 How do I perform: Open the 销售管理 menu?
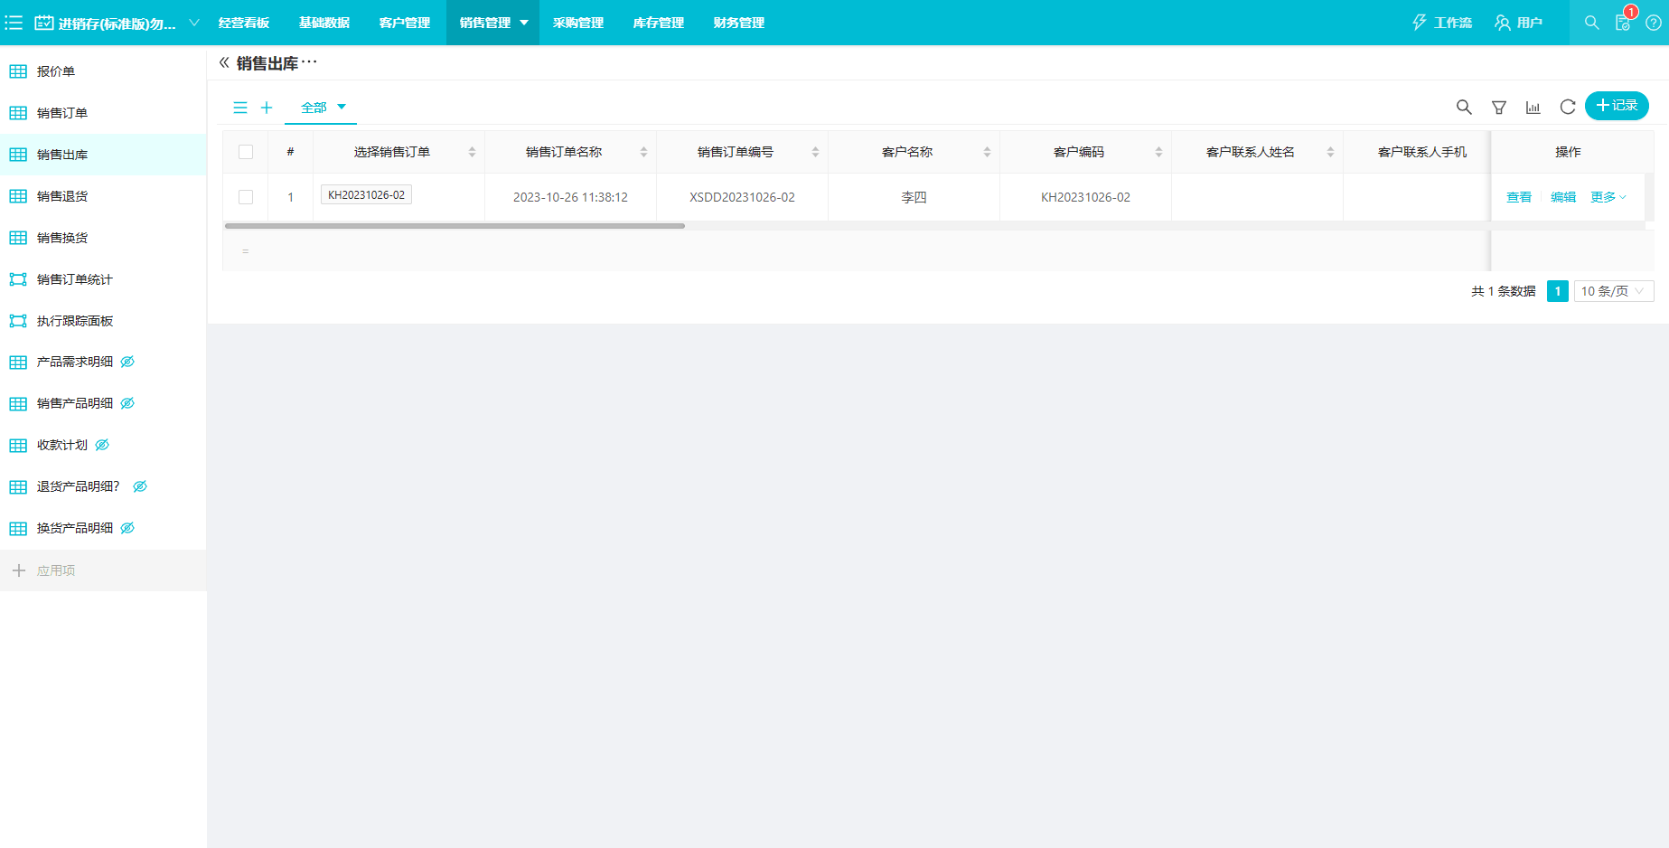pyautogui.click(x=492, y=23)
